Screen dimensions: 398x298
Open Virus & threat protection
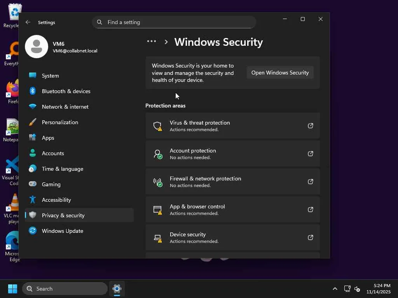232,126
